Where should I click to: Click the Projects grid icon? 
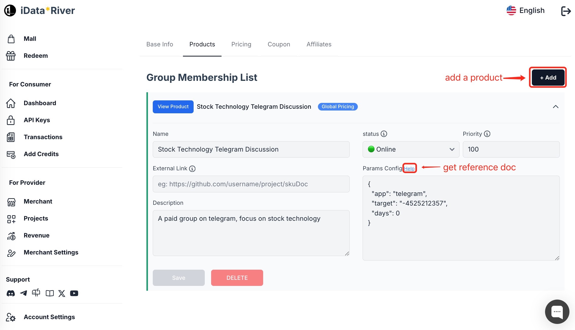pyautogui.click(x=11, y=218)
